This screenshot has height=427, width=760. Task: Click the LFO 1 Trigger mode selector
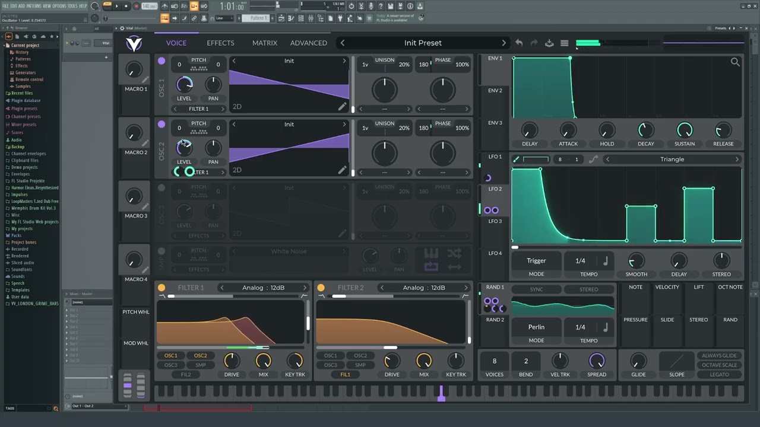point(536,261)
